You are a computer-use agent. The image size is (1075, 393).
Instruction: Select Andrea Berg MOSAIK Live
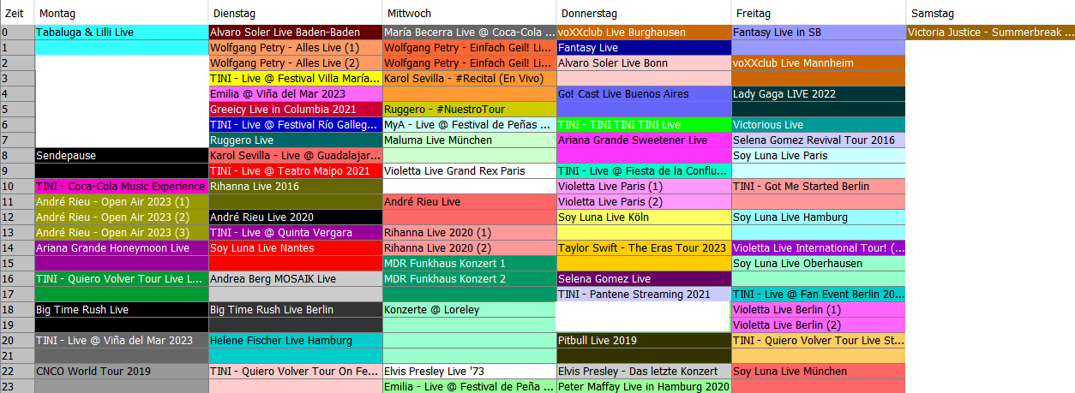(295, 279)
